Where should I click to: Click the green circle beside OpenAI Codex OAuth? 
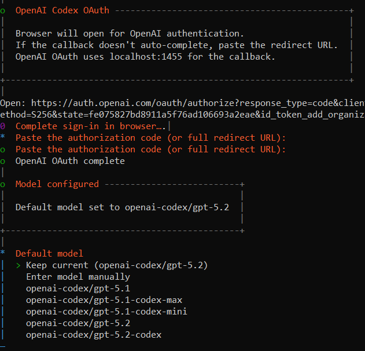coord(3,10)
